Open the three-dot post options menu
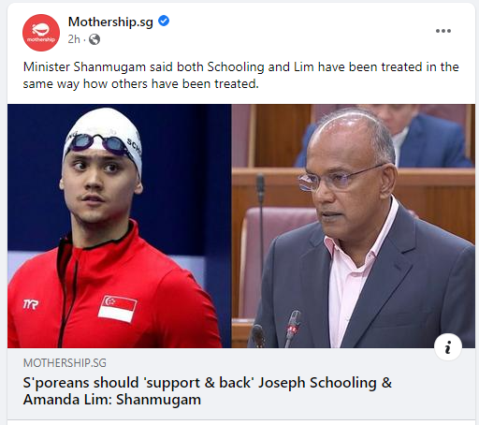Screen dimensions: 479x425 coord(443,31)
